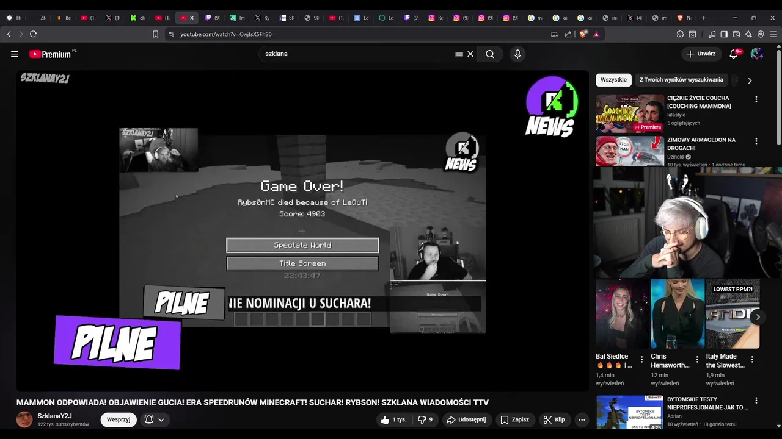This screenshot has height=439, width=782.
Task: Open SzklanaY2J channel avatar
Action: [x=24, y=419]
